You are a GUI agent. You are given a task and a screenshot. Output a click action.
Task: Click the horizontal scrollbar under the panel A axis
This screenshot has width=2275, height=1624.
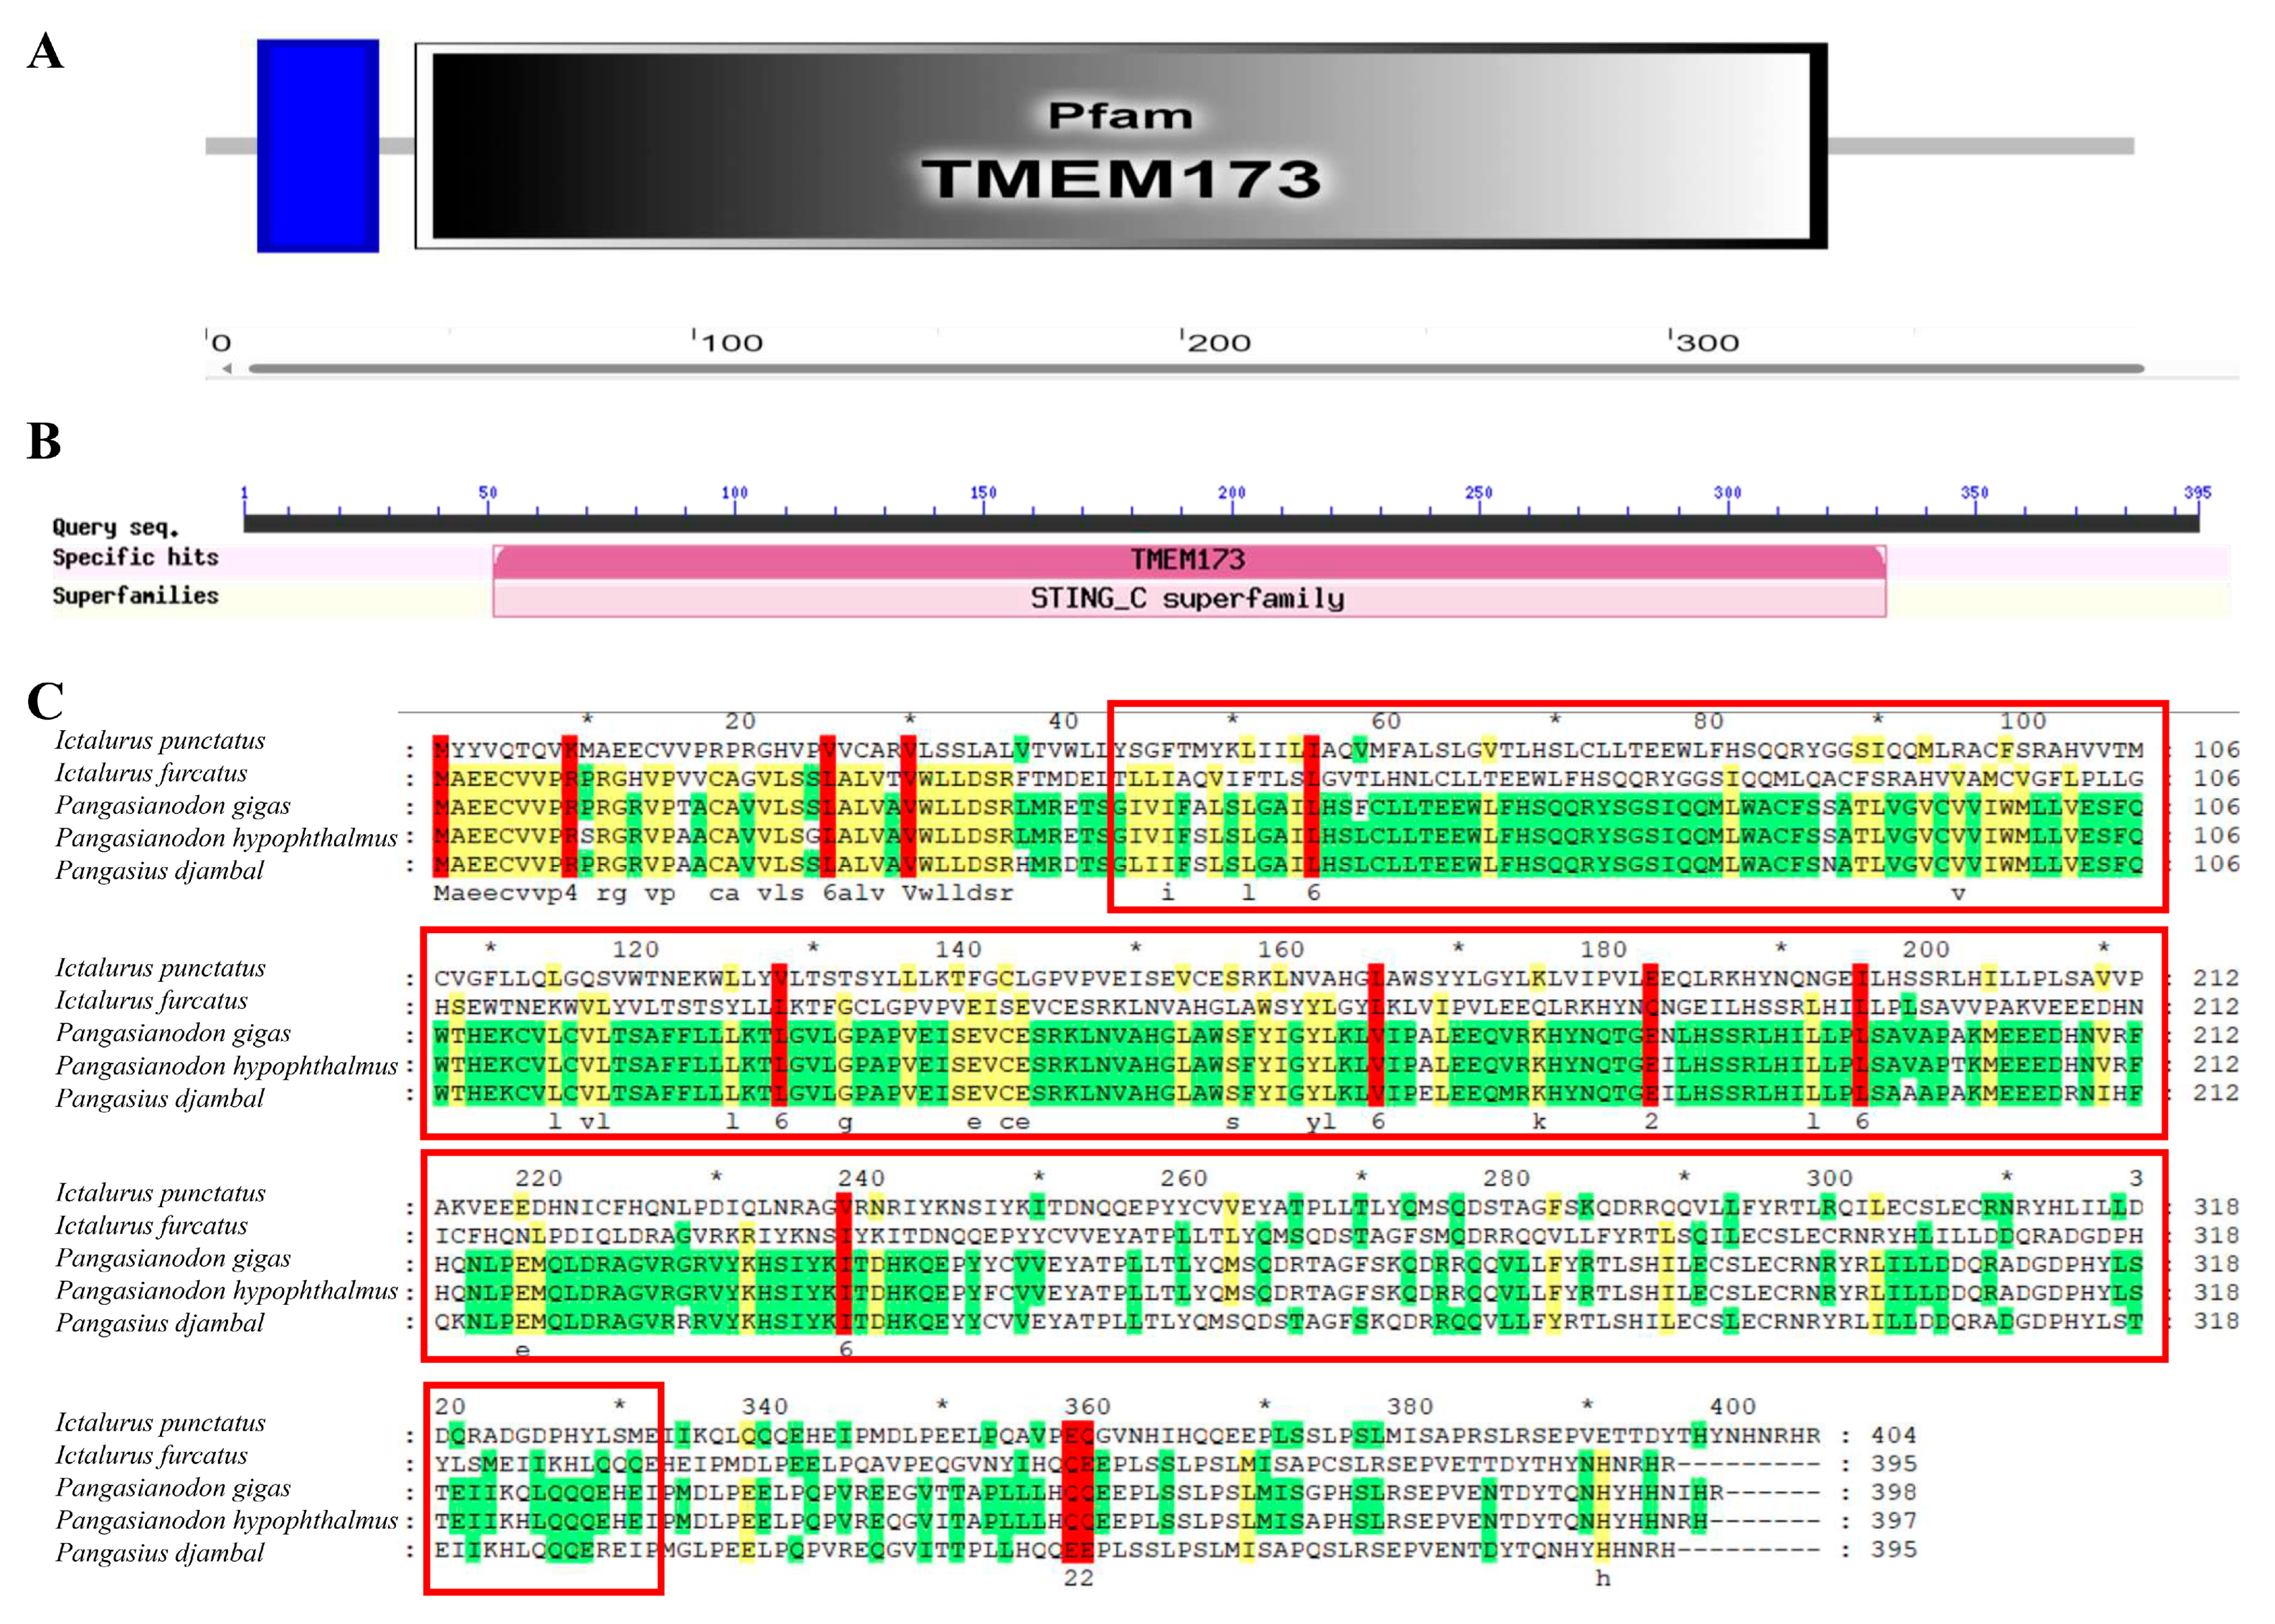click(1196, 368)
